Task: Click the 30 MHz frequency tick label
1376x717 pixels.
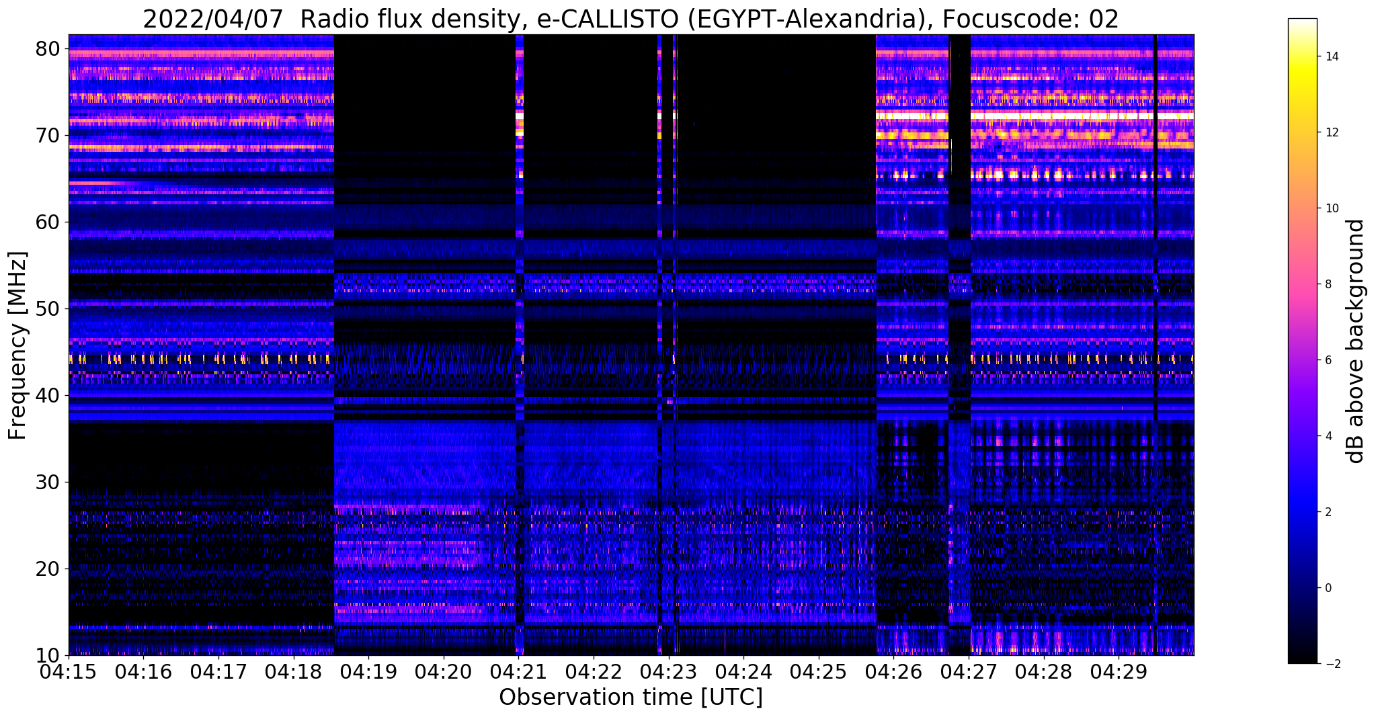Action: (49, 482)
